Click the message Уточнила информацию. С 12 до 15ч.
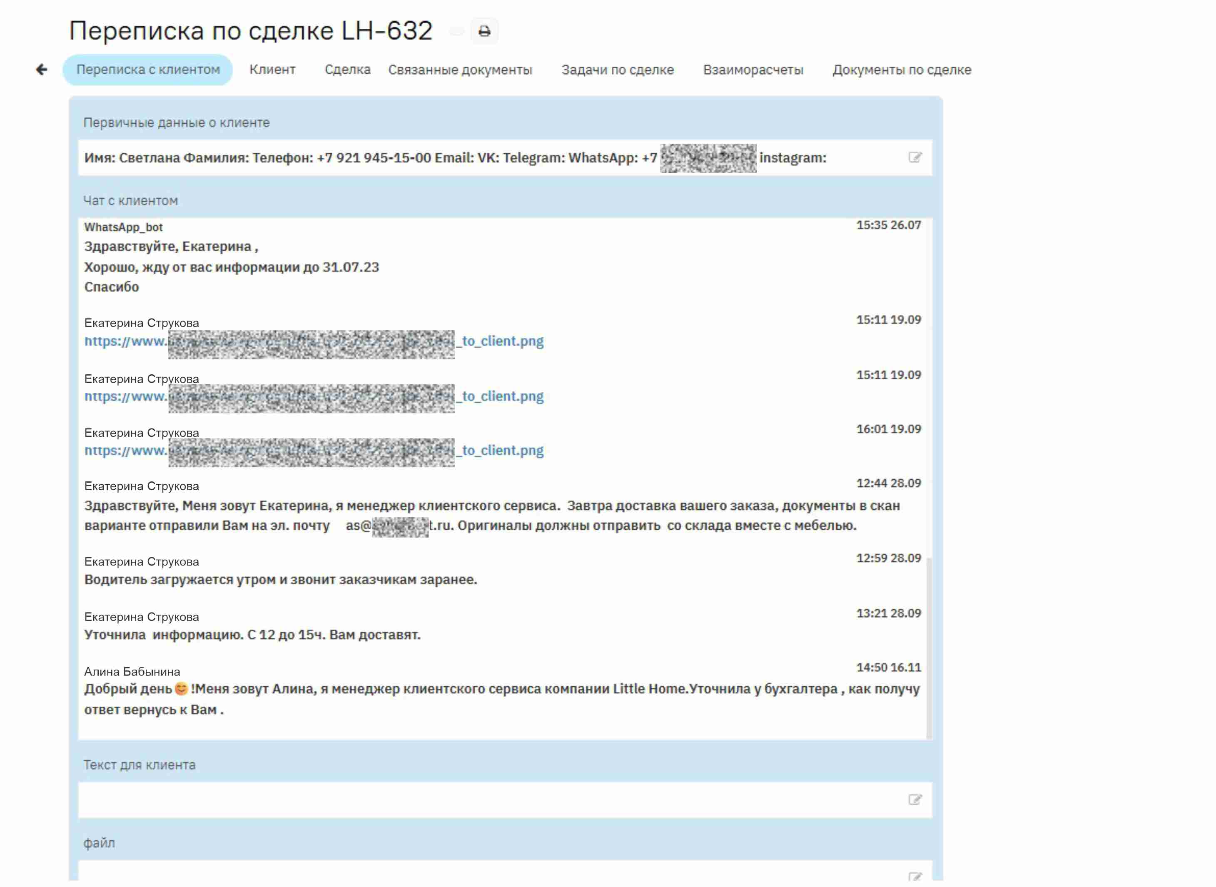This screenshot has width=1216, height=887. tap(252, 635)
